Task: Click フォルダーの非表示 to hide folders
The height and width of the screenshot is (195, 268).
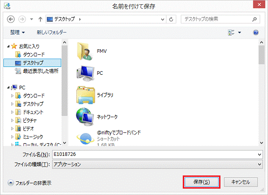Action: 29,183
